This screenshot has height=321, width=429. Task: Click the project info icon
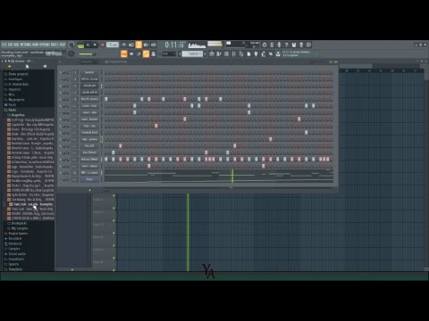tap(308, 45)
